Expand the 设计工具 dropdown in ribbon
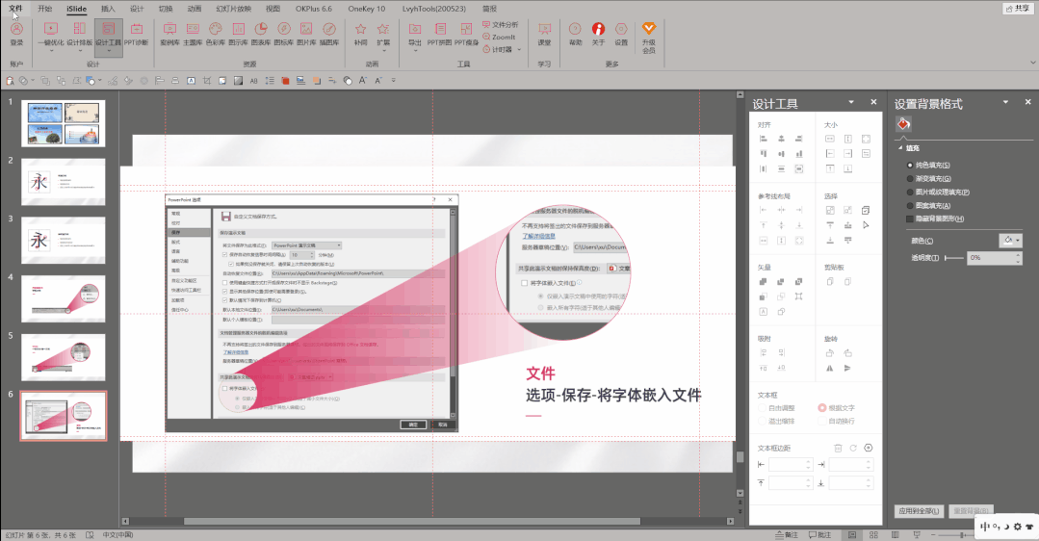The image size is (1039, 541). pyautogui.click(x=108, y=52)
